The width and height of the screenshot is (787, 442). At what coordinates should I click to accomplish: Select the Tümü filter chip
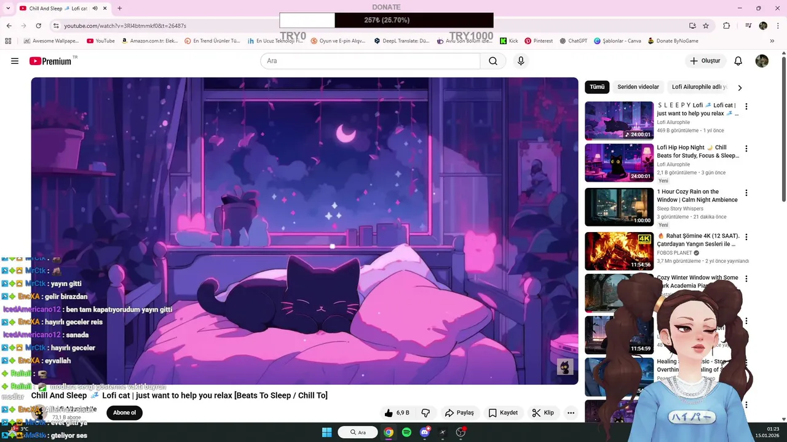click(597, 87)
